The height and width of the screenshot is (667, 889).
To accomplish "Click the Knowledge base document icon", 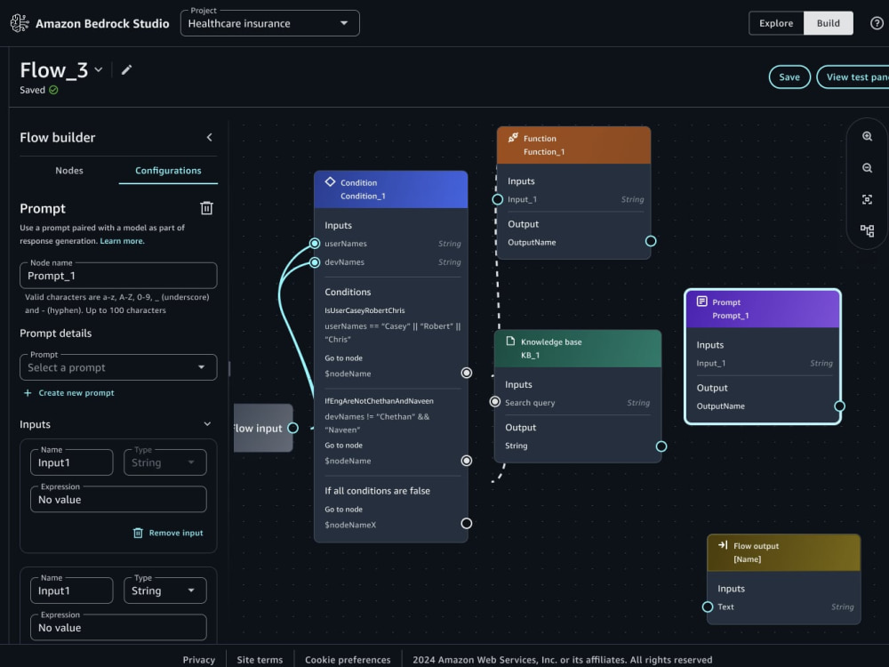I will coord(510,341).
